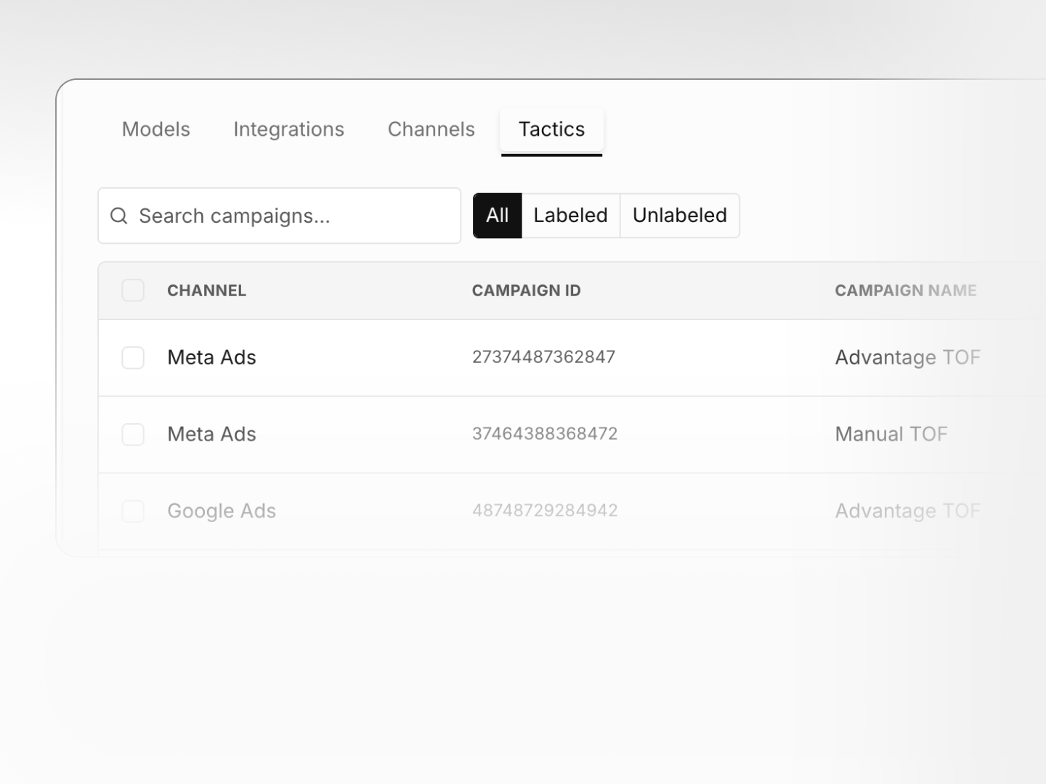Check the Meta Ads row with ID 27374487362847
The height and width of the screenshot is (784, 1046).
click(x=133, y=357)
